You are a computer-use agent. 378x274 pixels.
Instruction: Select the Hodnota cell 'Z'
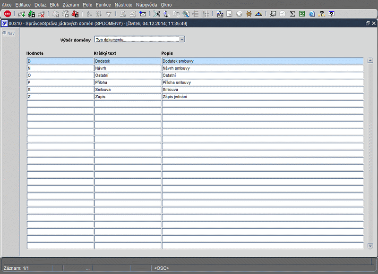[x=60, y=97]
